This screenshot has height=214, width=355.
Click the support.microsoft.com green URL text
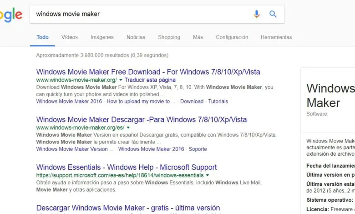pos(120,175)
